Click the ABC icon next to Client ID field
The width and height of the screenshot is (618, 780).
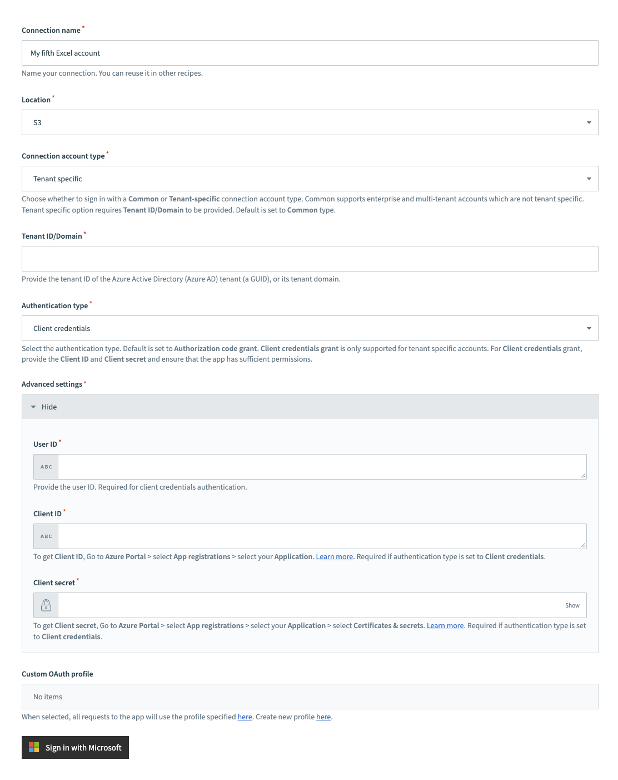click(x=46, y=536)
